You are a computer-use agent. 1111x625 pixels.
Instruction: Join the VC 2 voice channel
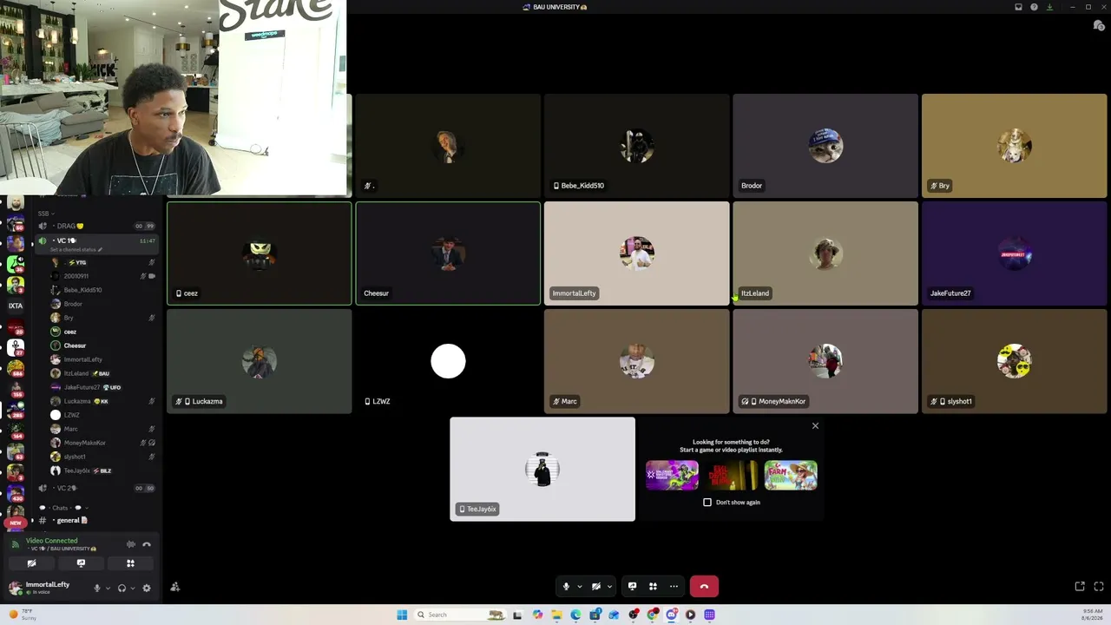click(95, 488)
